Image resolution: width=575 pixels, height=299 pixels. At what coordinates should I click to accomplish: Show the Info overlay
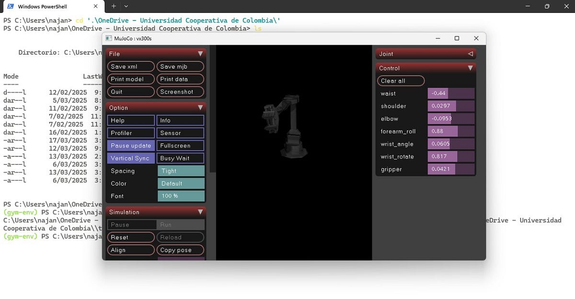[180, 120]
